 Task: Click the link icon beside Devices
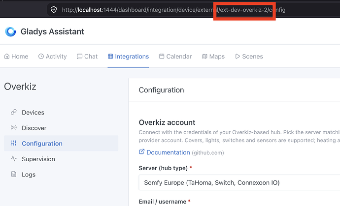(14, 112)
